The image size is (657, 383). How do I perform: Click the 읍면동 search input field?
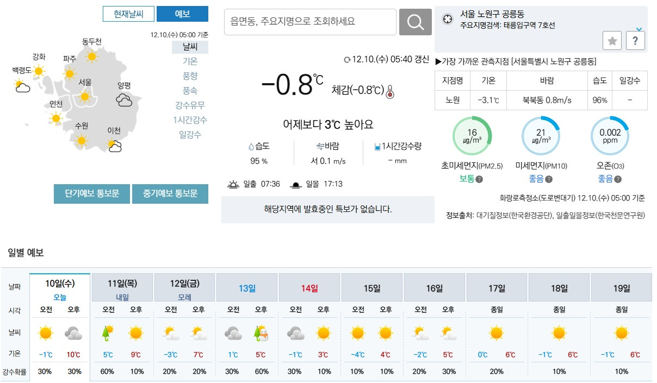click(x=310, y=22)
